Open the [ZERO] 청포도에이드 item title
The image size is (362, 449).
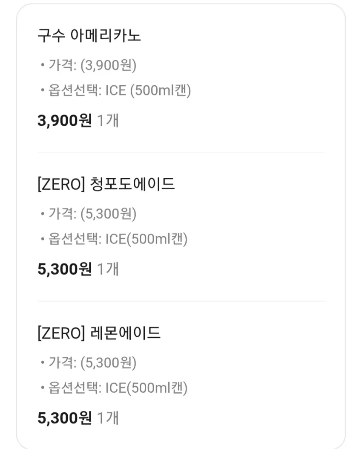tap(106, 184)
